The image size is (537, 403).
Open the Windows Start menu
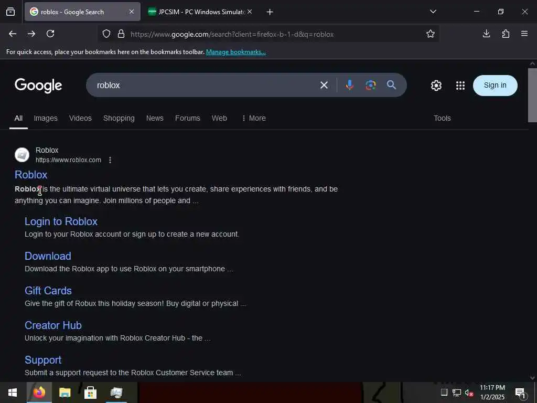[x=13, y=393]
